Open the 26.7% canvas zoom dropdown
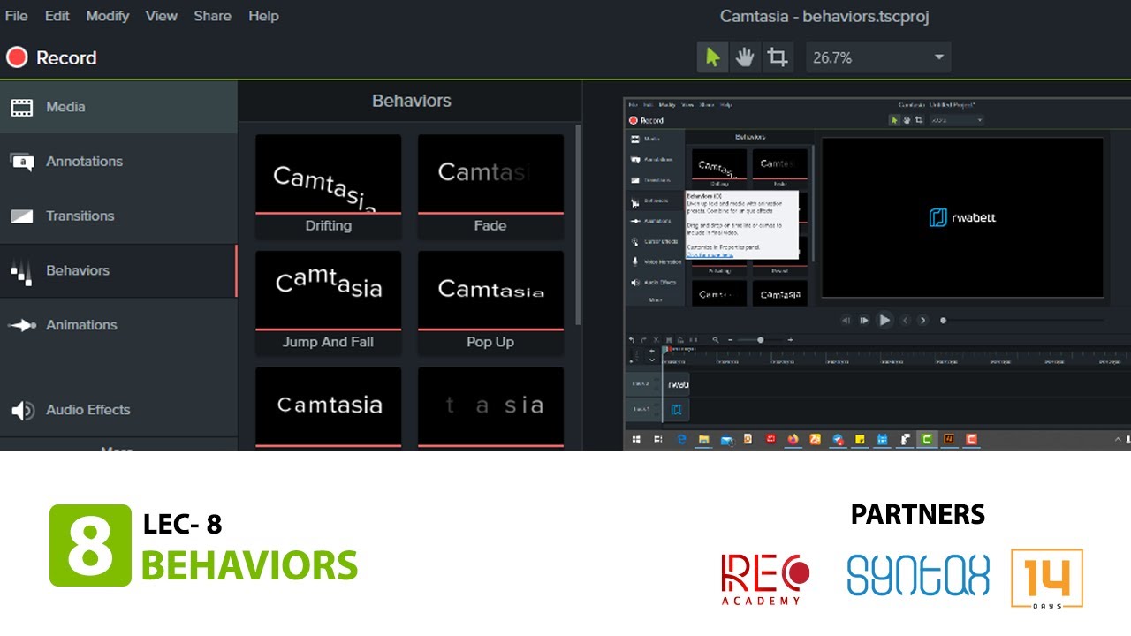This screenshot has width=1131, height=636. pos(878,57)
